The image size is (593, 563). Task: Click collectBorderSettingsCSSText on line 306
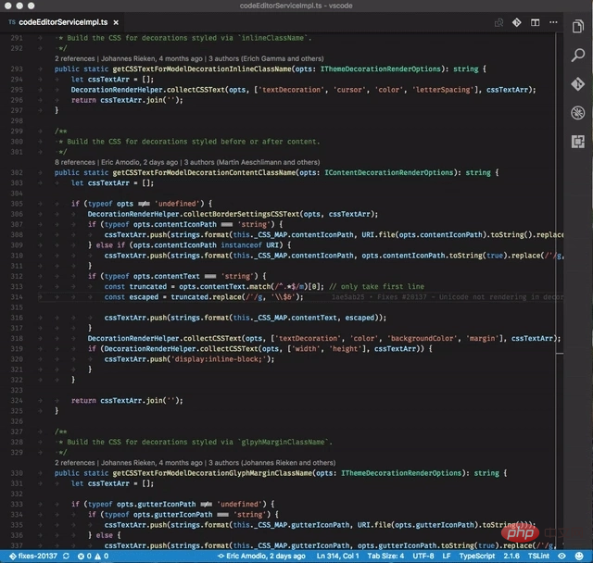[x=241, y=214]
